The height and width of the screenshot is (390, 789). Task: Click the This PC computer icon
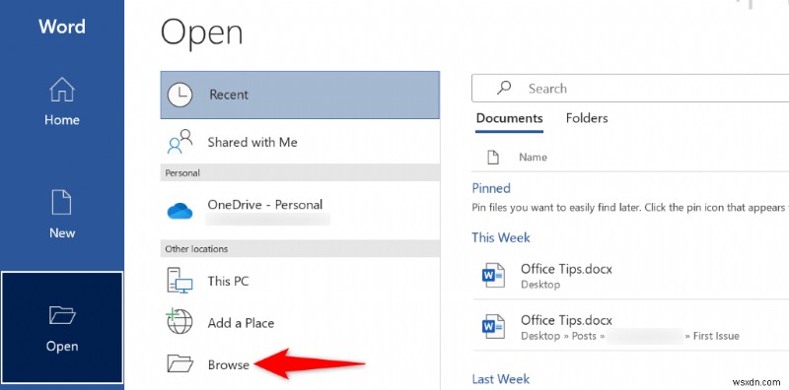click(x=179, y=281)
